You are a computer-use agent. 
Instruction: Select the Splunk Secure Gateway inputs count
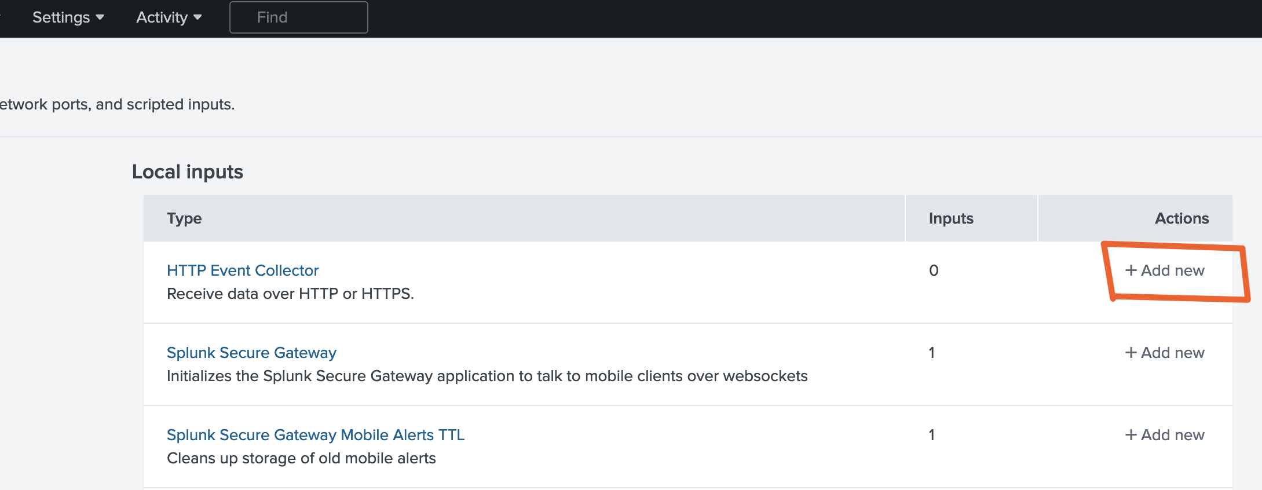click(932, 353)
